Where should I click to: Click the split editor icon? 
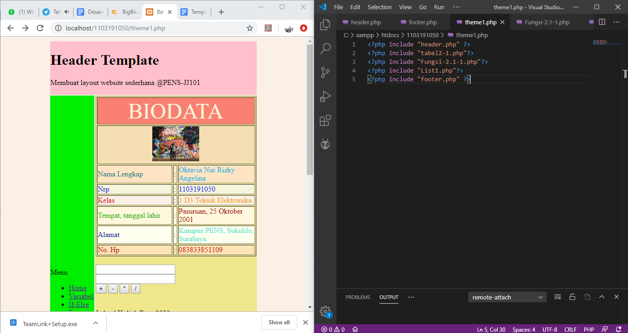[x=602, y=22]
